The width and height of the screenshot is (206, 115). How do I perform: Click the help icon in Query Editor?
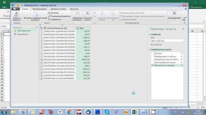tap(186, 9)
